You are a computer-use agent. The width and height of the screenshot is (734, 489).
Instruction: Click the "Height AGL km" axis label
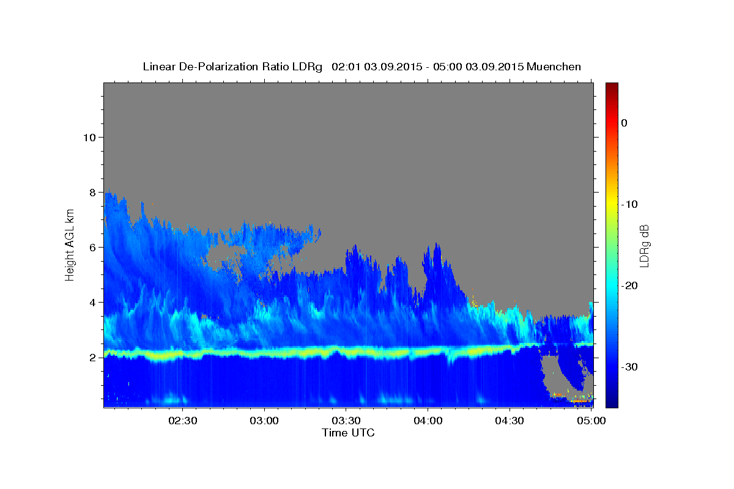tap(70, 244)
